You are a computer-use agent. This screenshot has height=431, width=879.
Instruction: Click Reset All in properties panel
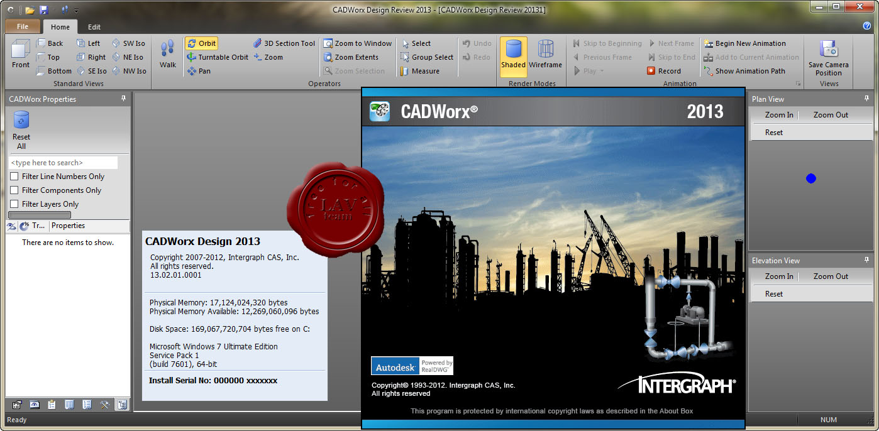(21, 130)
